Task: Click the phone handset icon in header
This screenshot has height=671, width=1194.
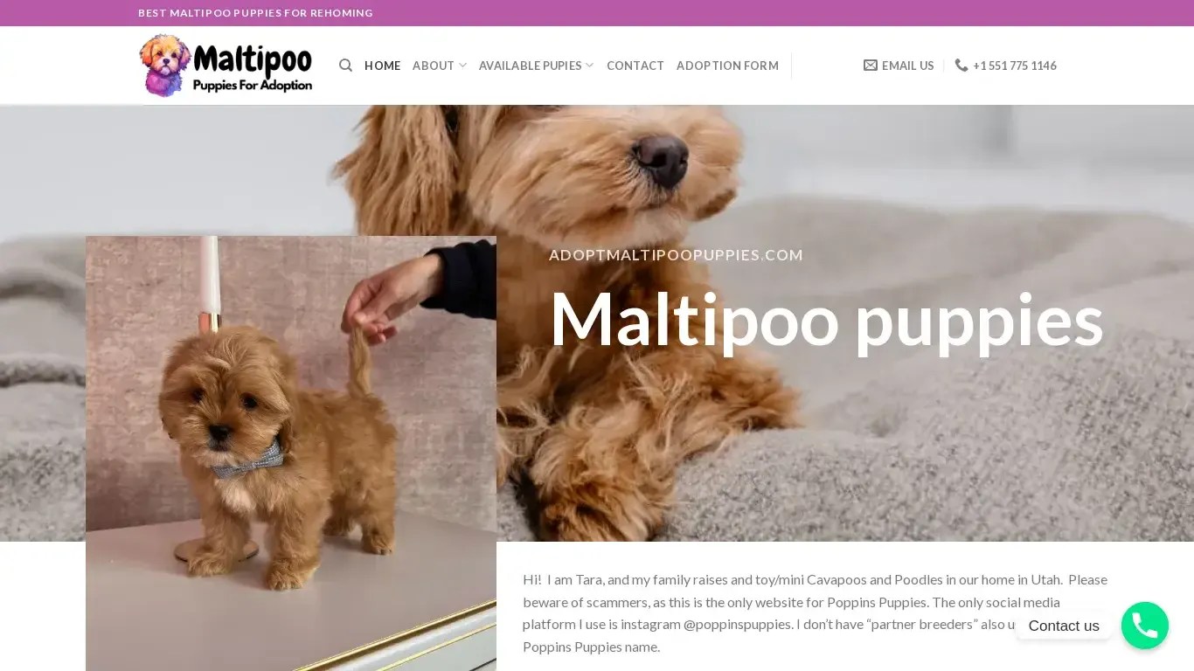Action: click(961, 66)
